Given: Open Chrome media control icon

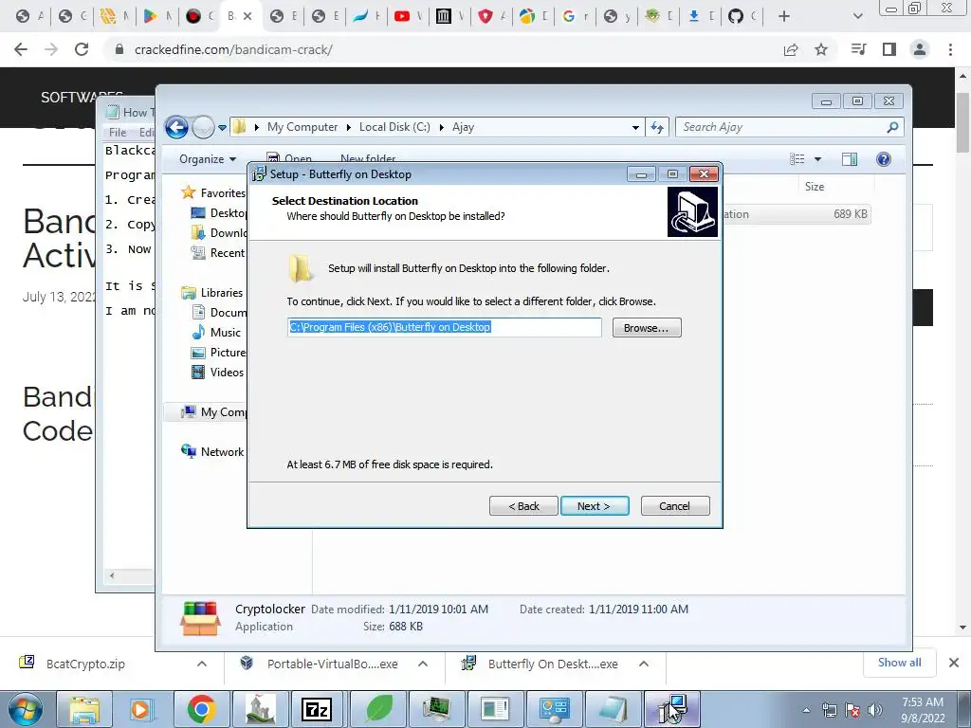Looking at the screenshot, I should 858,49.
